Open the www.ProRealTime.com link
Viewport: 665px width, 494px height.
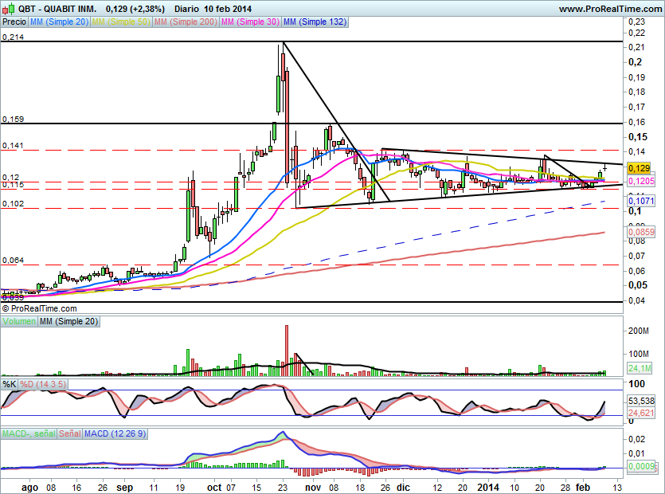tap(610, 9)
